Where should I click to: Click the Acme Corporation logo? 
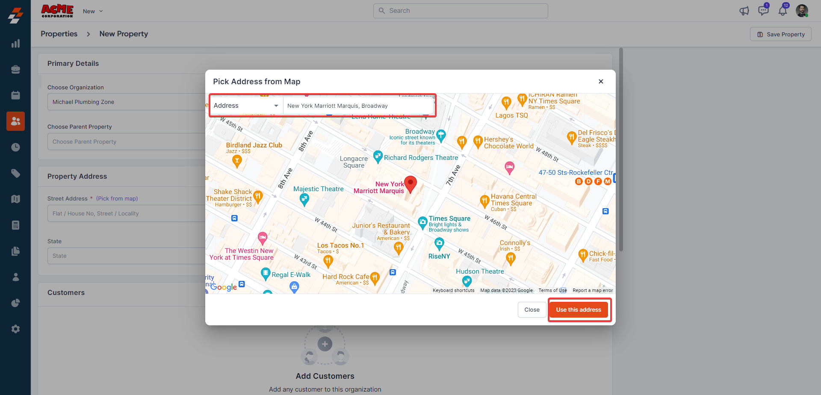pyautogui.click(x=57, y=11)
